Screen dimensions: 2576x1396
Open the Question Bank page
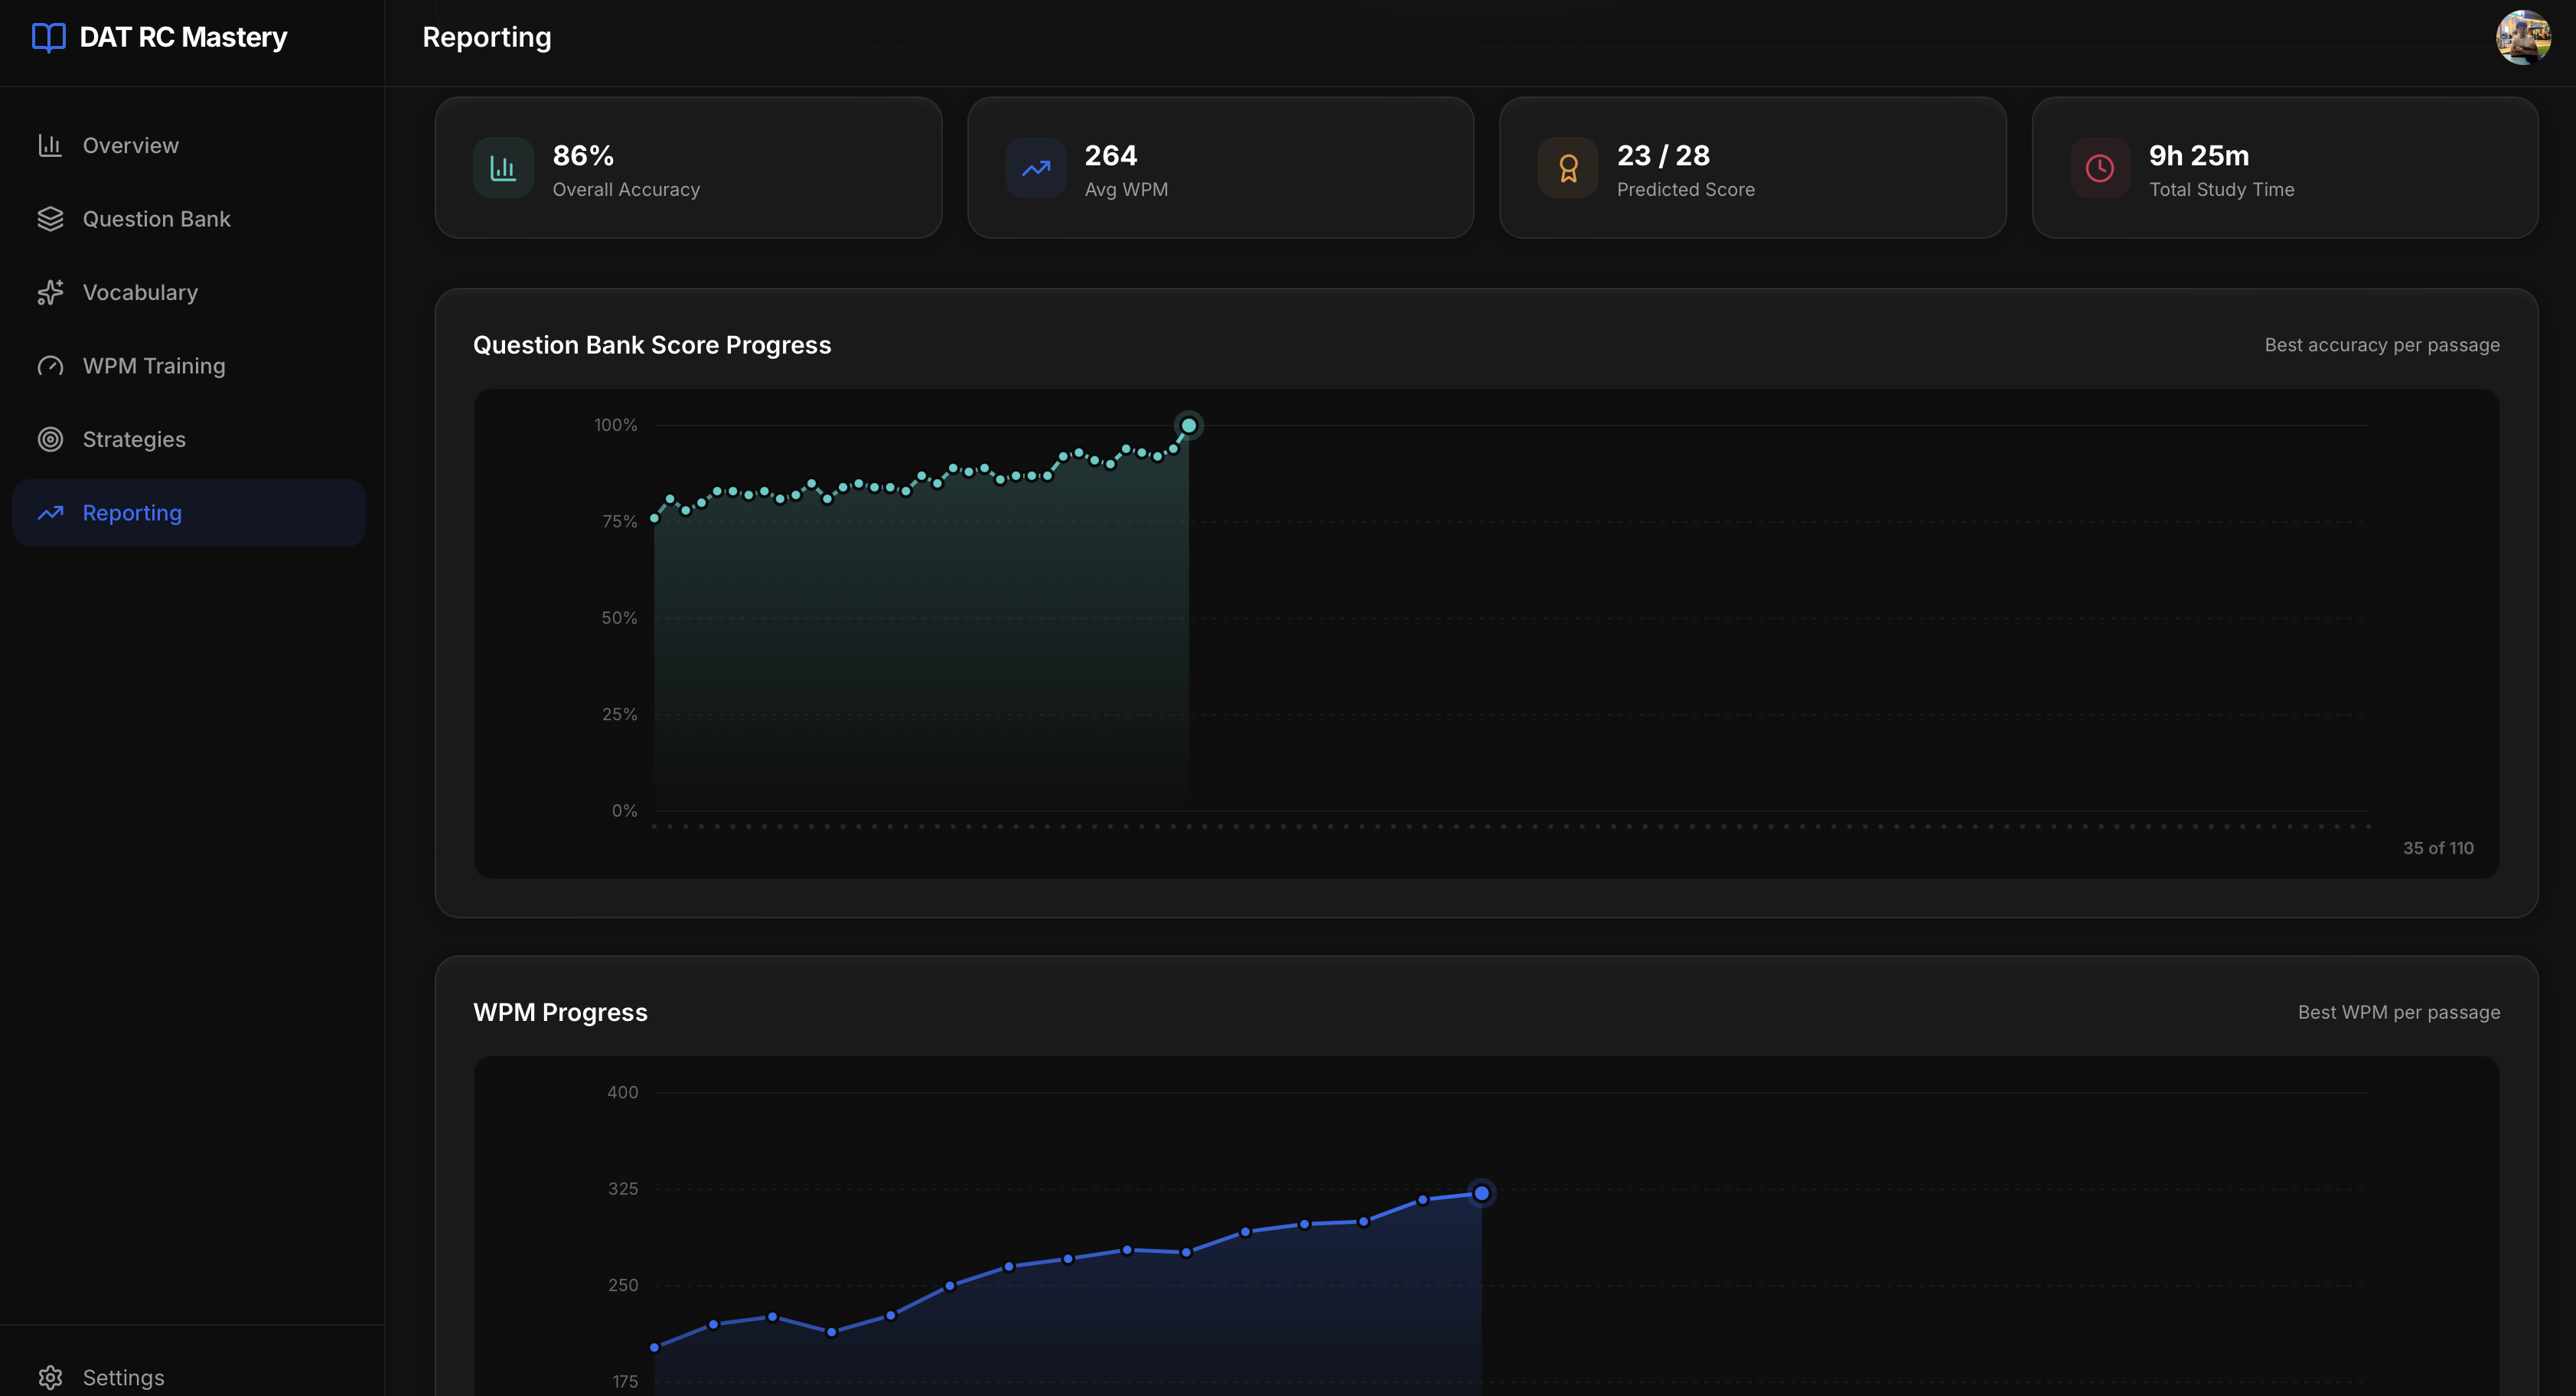[x=157, y=219]
